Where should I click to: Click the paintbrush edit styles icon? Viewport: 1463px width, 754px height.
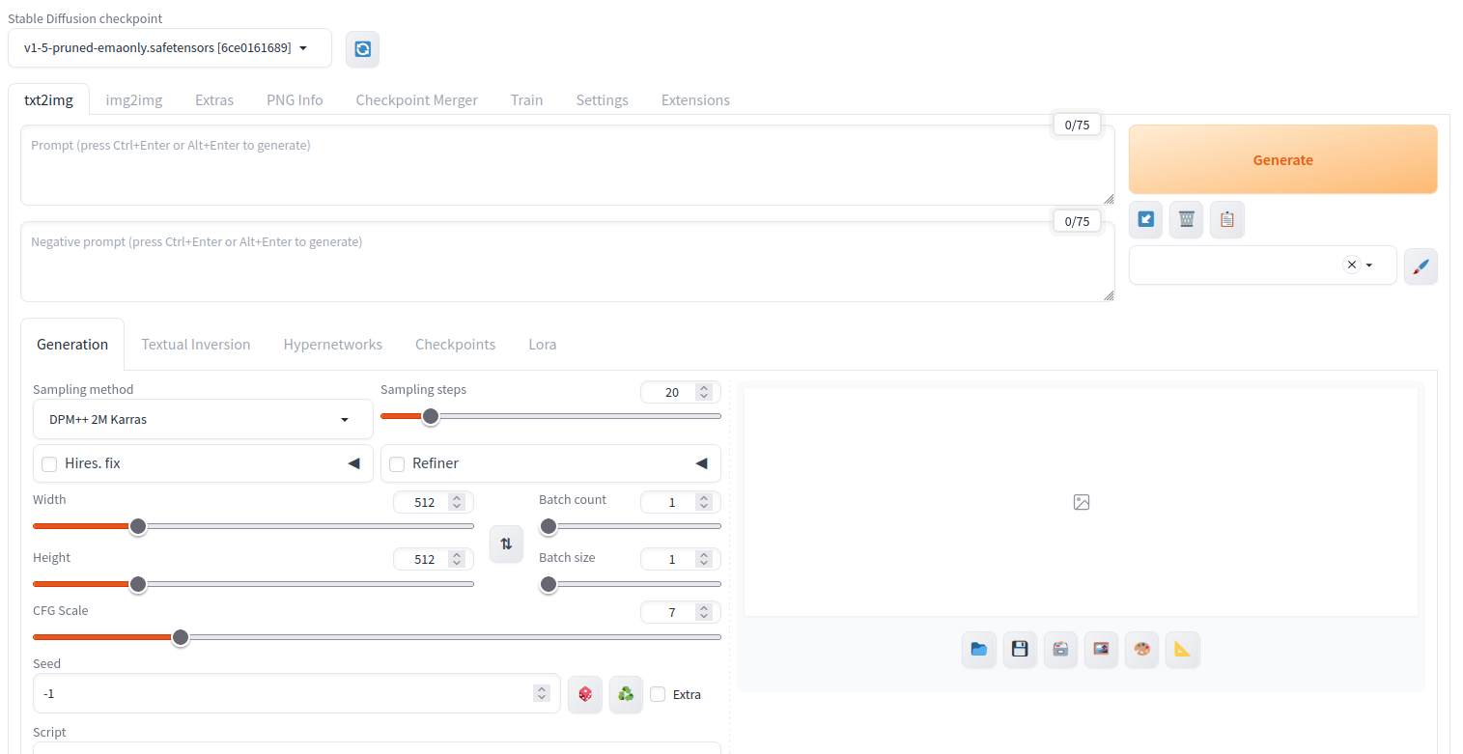click(x=1420, y=266)
